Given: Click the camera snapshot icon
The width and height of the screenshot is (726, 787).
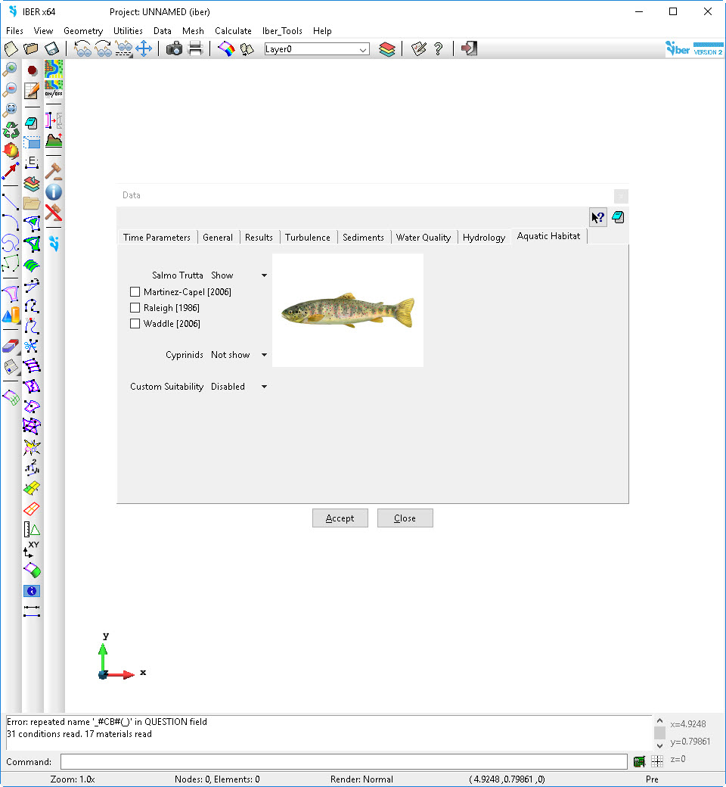Looking at the screenshot, I should pyautogui.click(x=174, y=49).
